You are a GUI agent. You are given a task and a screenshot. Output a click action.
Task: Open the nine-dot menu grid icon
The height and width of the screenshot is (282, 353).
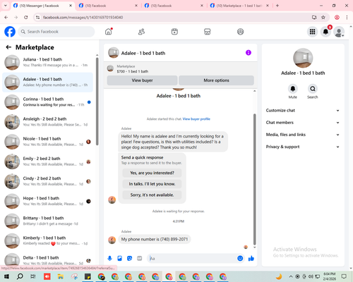[312, 32]
